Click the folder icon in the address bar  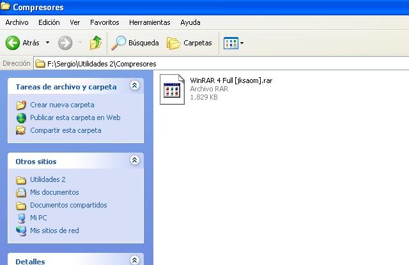pyautogui.click(x=40, y=64)
